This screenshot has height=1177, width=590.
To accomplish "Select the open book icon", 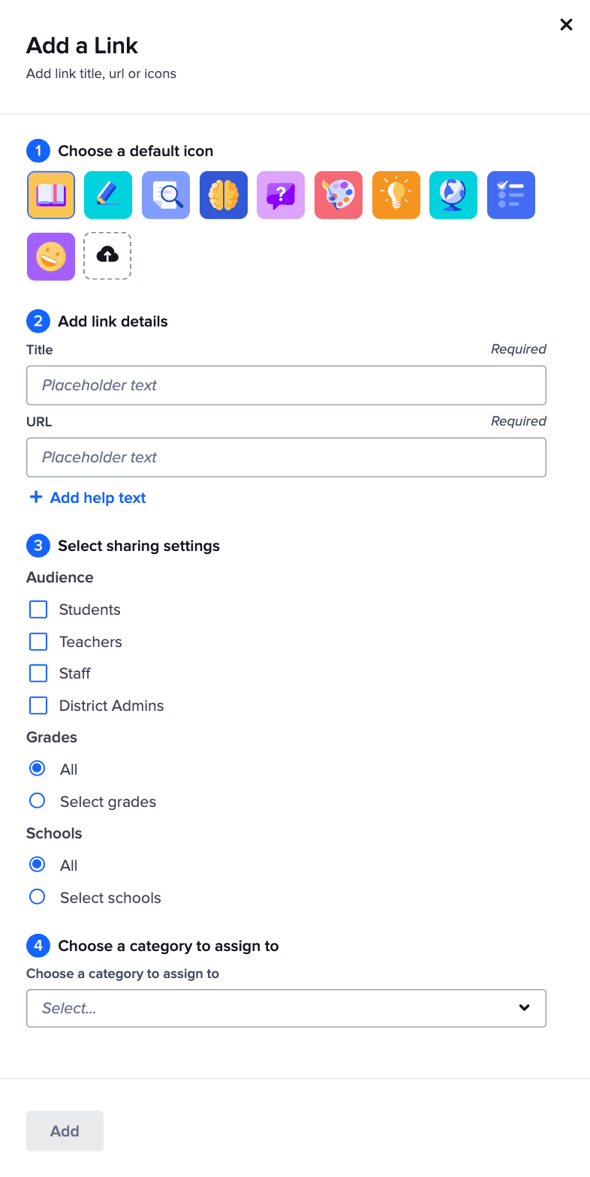I will 51,195.
